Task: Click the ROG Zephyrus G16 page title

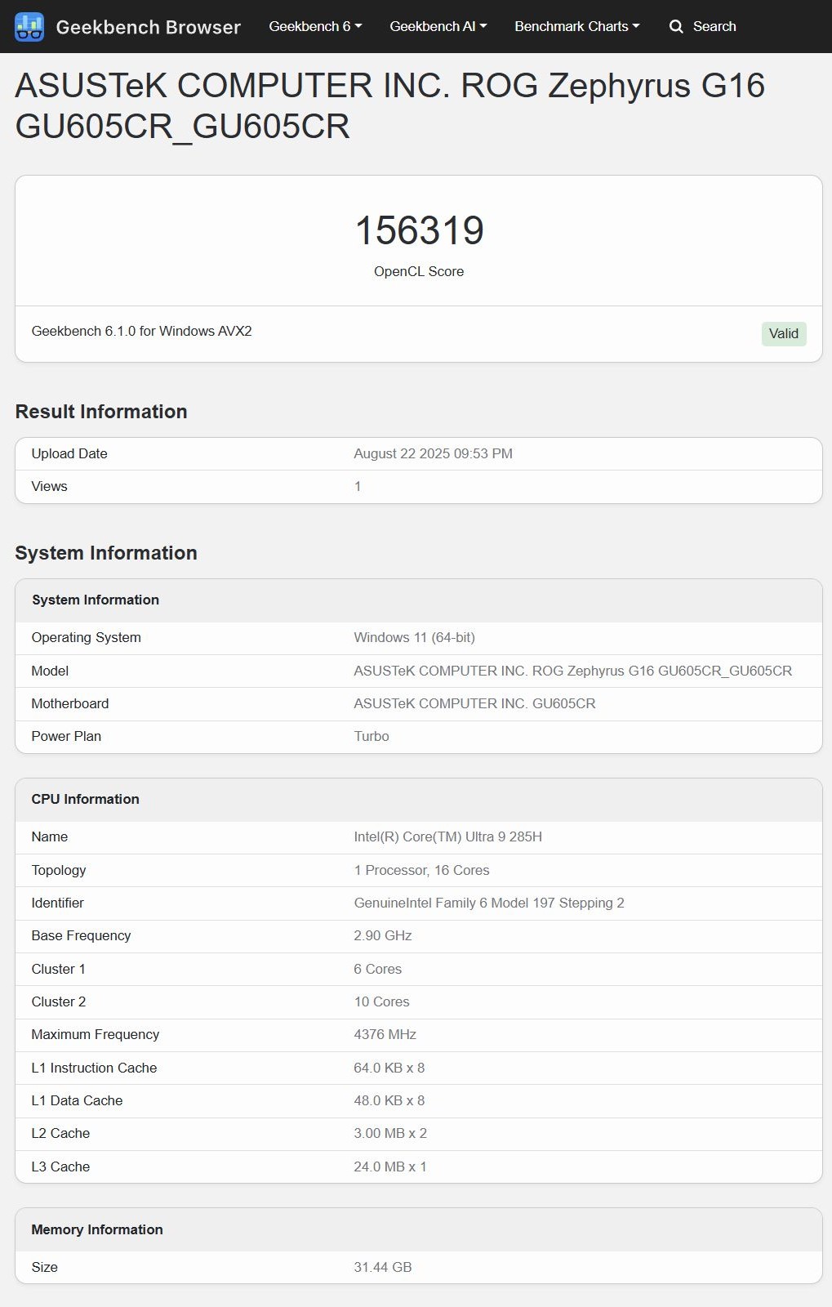Action: 389,106
